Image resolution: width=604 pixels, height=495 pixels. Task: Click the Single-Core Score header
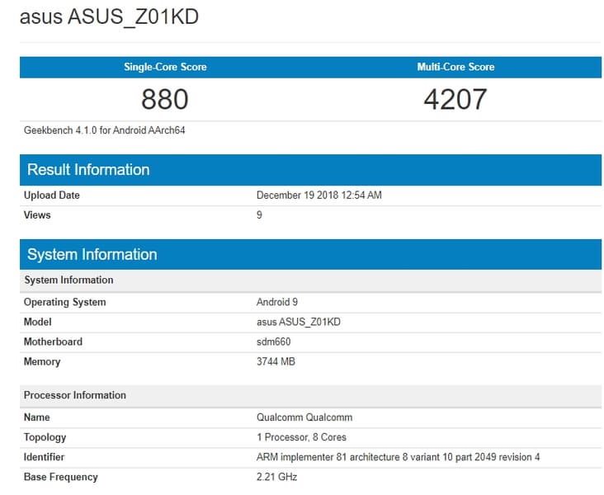point(165,67)
